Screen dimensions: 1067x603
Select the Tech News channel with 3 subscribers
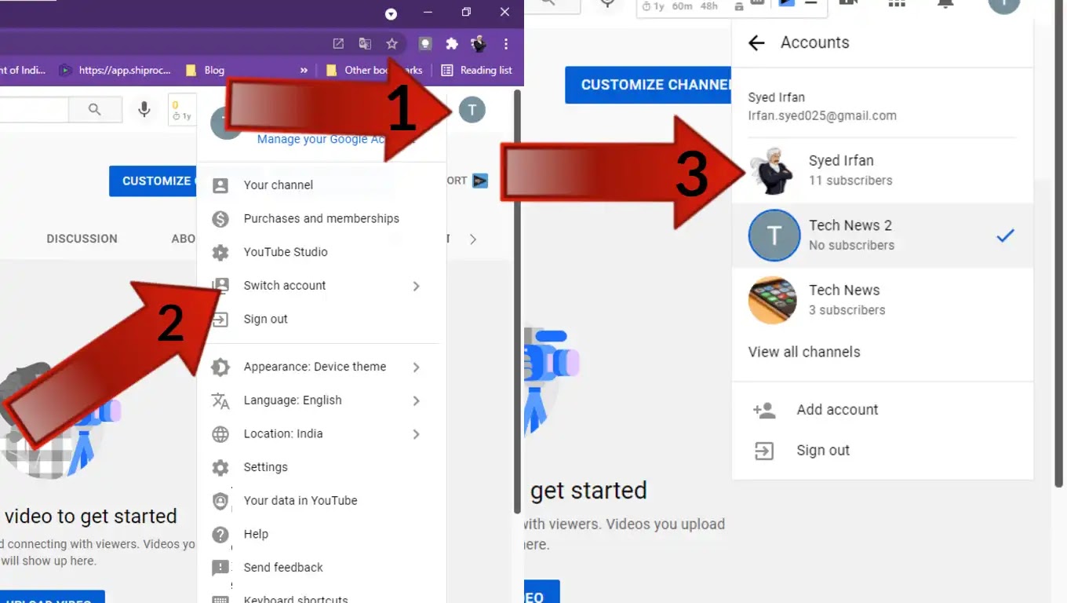coord(883,300)
